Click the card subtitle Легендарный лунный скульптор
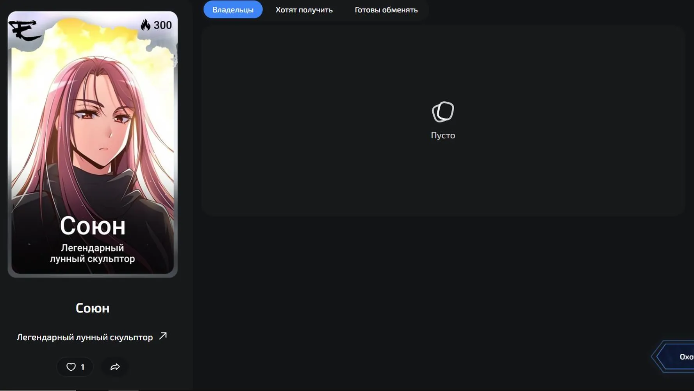 point(93,253)
